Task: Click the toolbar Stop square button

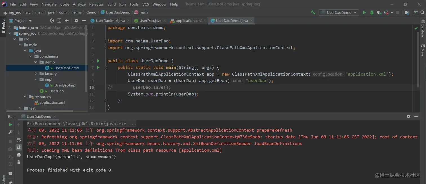Action: click(x=398, y=12)
